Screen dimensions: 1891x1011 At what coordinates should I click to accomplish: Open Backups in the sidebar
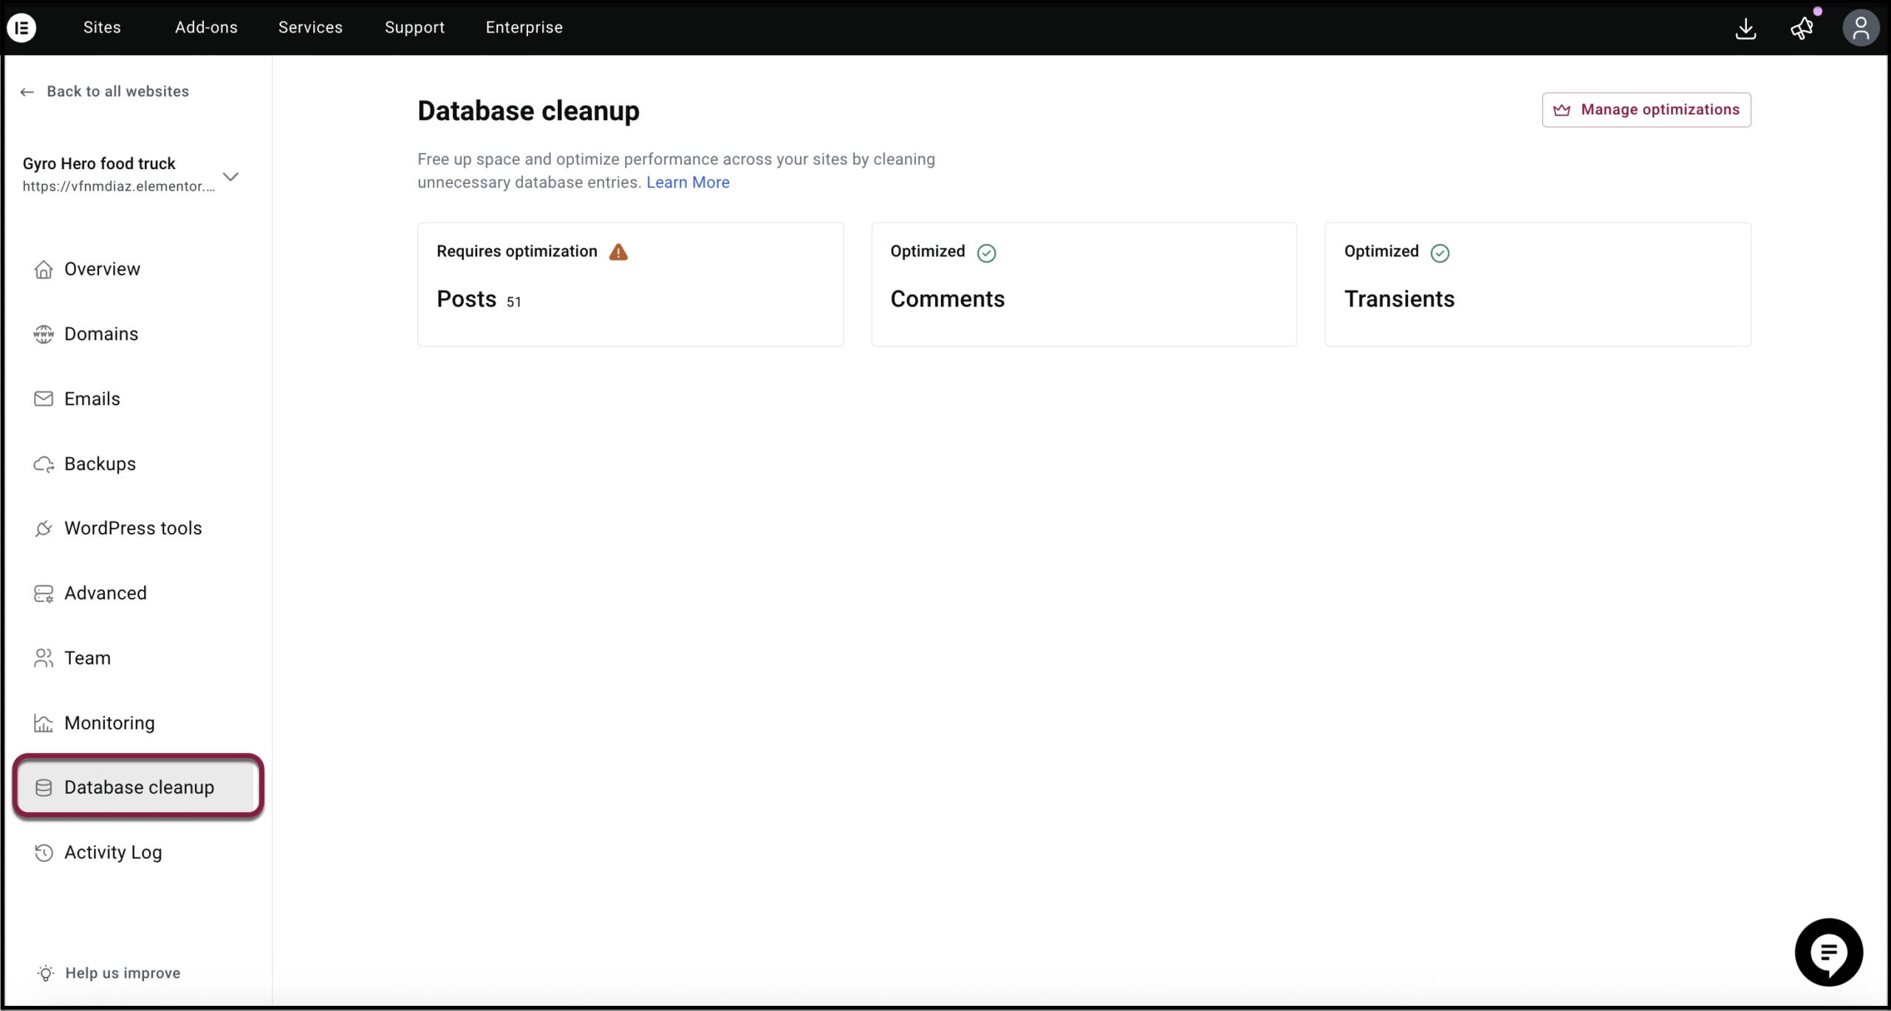[x=100, y=464]
